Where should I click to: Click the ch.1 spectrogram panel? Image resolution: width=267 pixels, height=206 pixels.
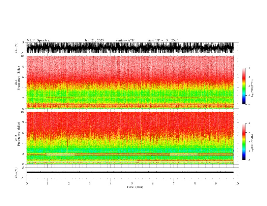point(130,82)
